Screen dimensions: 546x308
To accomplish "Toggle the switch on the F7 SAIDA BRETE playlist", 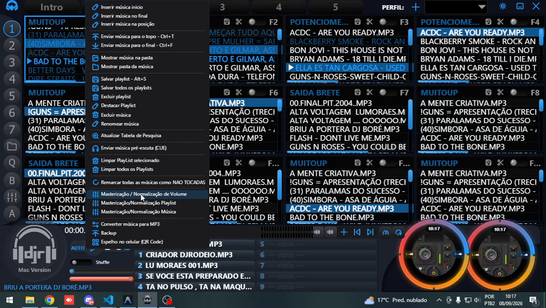I will click(x=385, y=92).
